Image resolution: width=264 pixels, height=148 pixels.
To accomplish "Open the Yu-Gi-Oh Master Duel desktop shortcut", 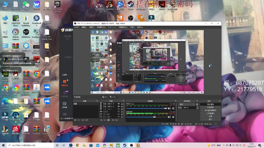I will pyautogui.click(x=47, y=35).
